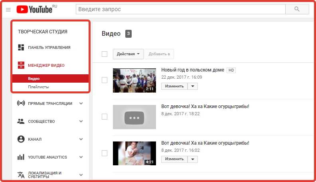Open Вот девочка title dated 16:02
This screenshot has width=316, height=182.
point(205,143)
